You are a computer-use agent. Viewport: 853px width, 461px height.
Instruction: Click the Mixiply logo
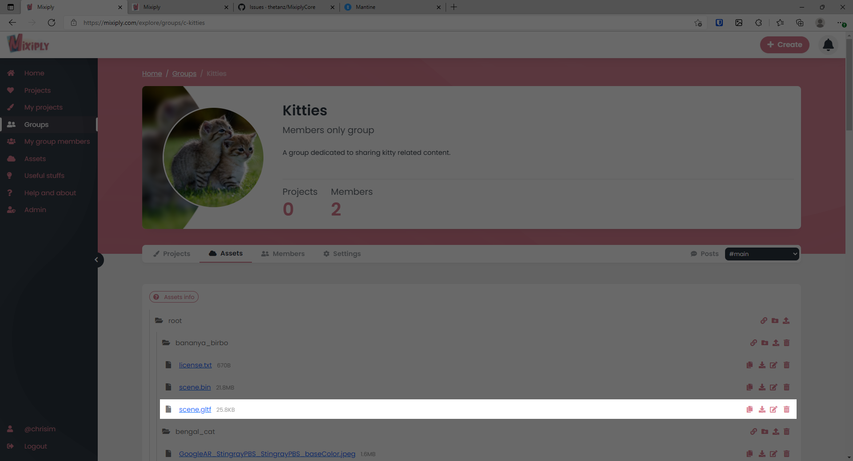point(28,44)
